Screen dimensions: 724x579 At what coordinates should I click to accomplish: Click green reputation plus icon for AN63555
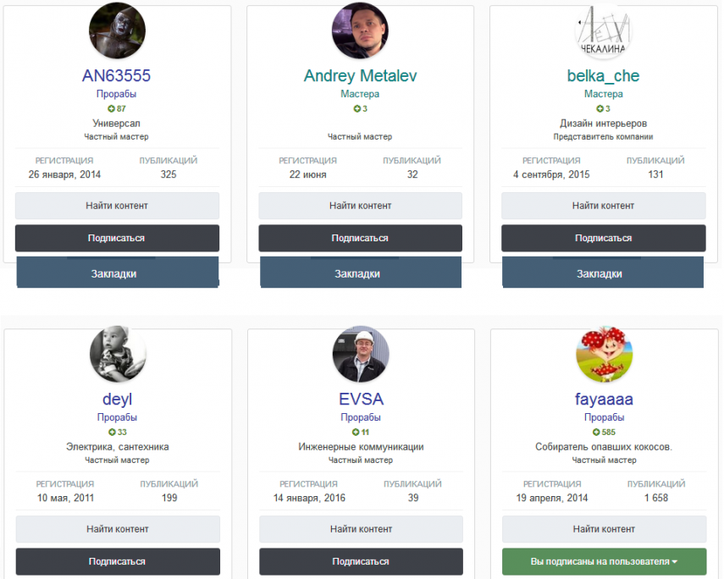tap(111, 109)
